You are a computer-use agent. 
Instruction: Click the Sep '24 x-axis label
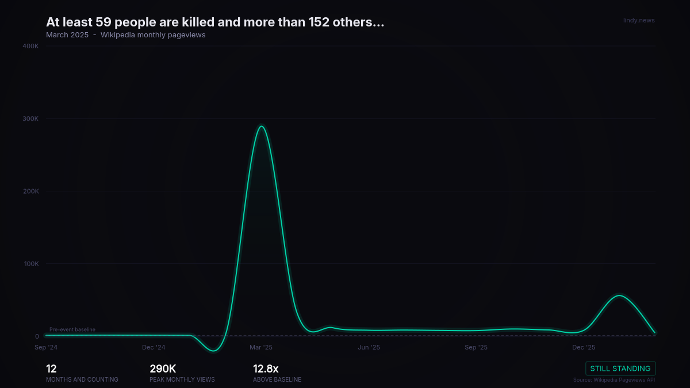click(46, 348)
